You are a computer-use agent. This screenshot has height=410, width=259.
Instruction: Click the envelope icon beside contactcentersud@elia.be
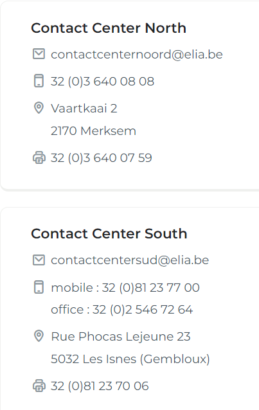(39, 260)
